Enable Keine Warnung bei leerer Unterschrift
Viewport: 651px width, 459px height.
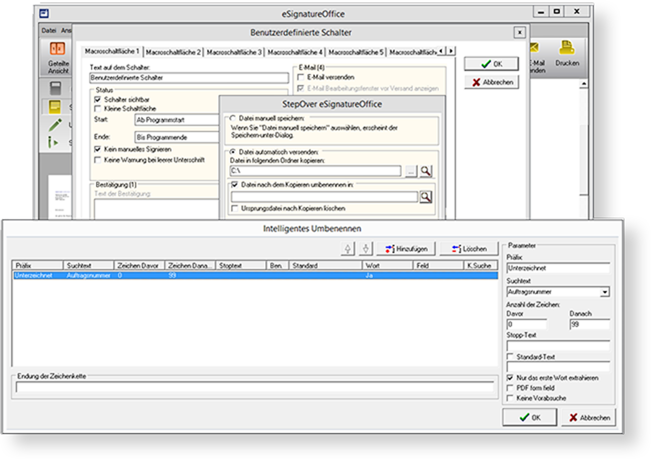coord(98,160)
